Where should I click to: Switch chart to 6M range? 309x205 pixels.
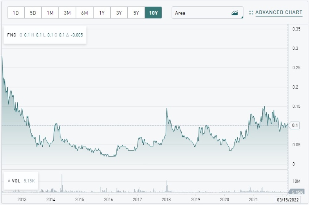85,13
